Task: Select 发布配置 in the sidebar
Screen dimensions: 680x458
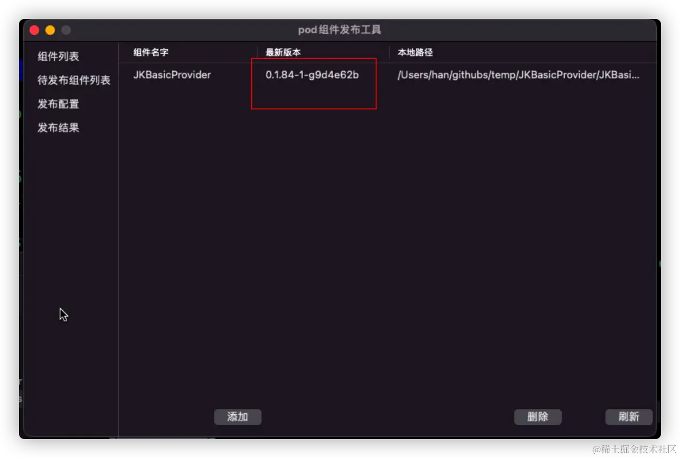Action: (x=58, y=104)
